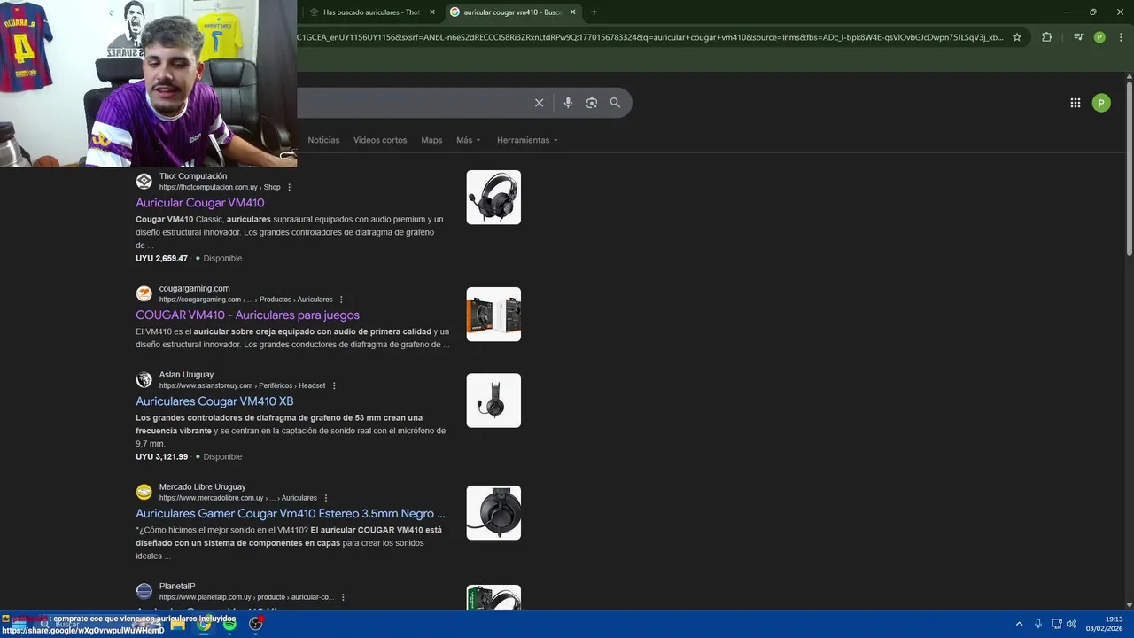
Task: Open the media controls icon in Chrome toolbar
Action: [x=1078, y=37]
